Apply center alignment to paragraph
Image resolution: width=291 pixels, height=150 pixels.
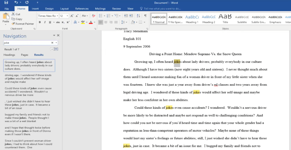[x=106, y=22]
